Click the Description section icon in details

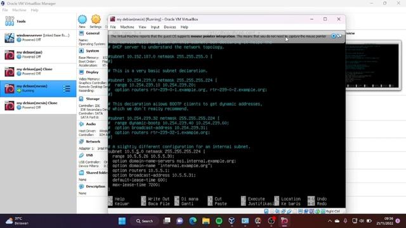81,186
